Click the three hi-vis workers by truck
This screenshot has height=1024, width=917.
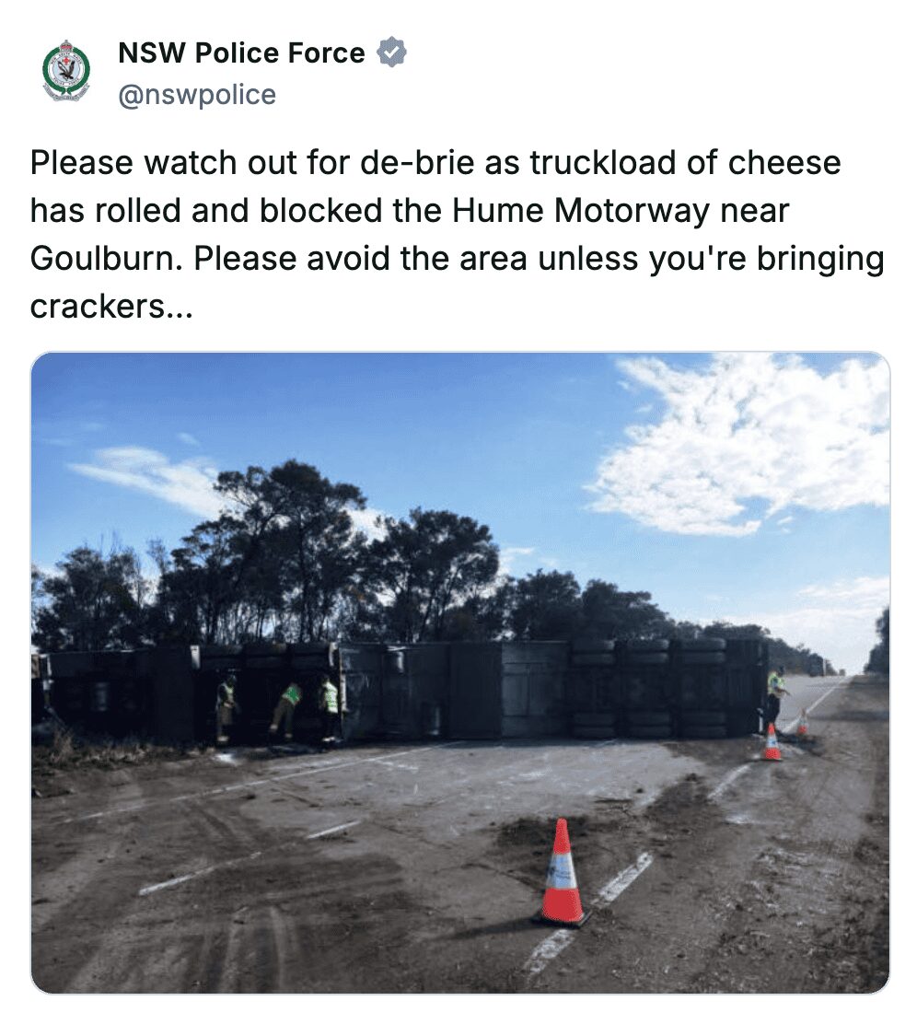tap(279, 709)
